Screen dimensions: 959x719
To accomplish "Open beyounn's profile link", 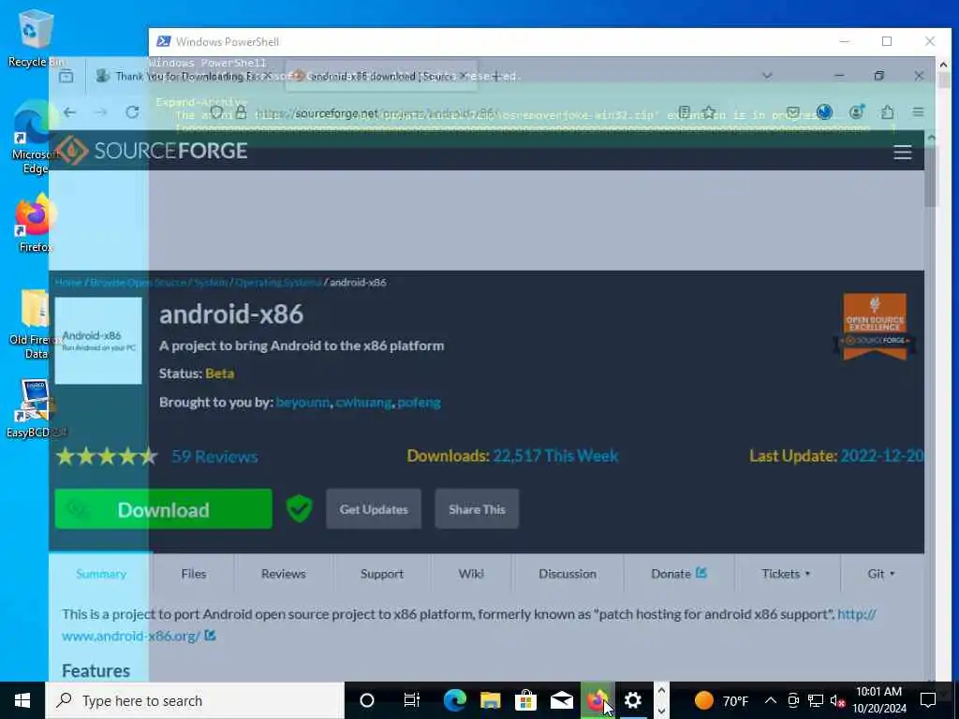I will click(302, 403).
